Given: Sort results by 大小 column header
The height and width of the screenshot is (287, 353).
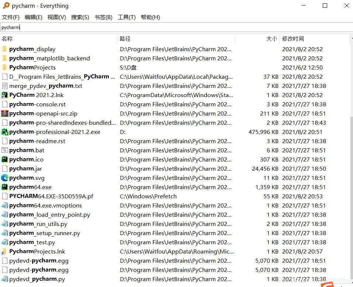Looking at the screenshot, I should click(257, 39).
